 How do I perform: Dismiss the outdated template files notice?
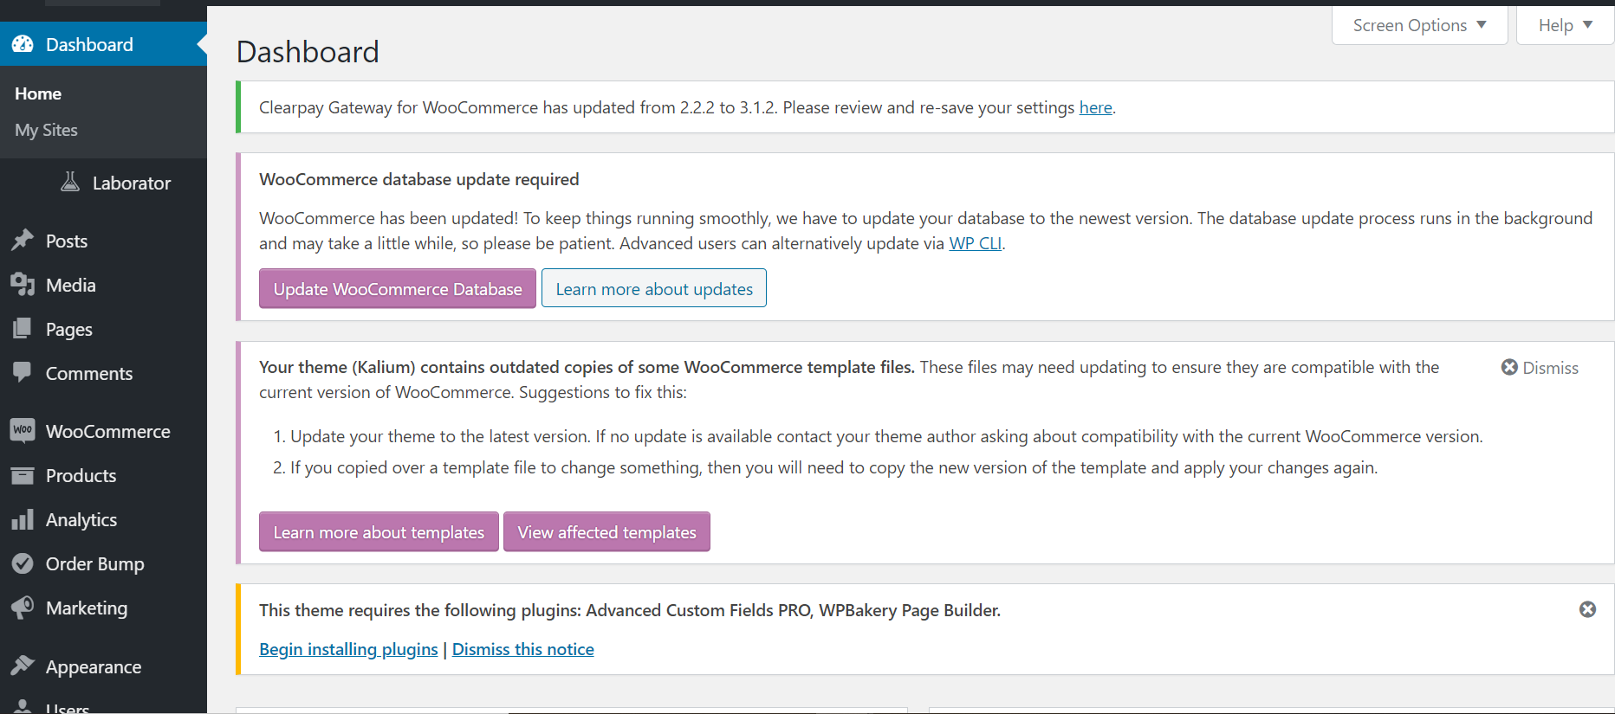[x=1540, y=368]
